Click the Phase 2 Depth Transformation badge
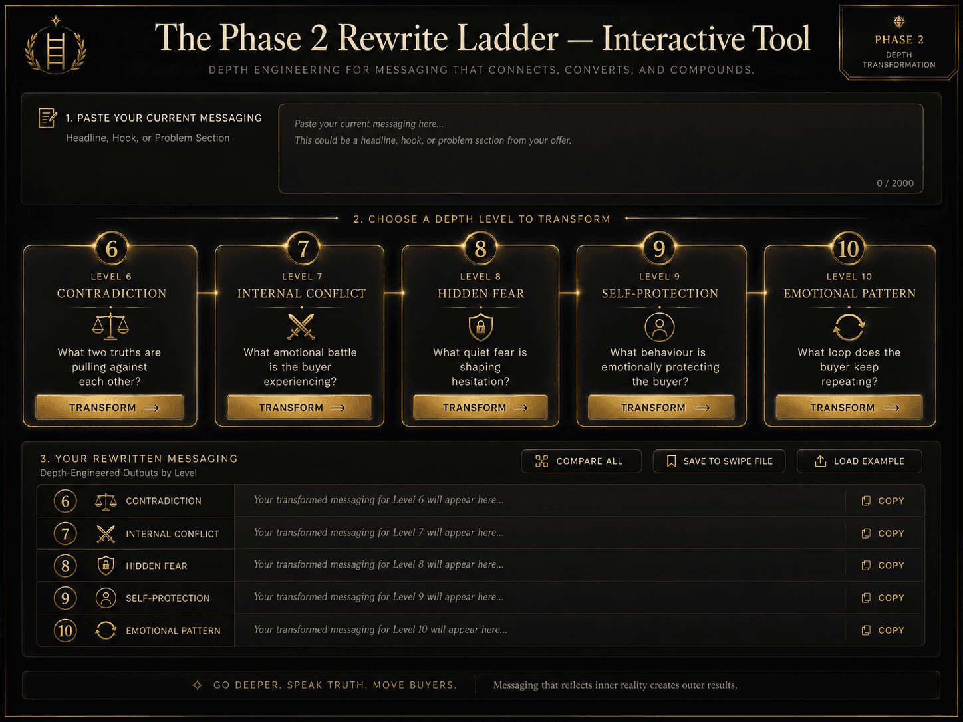Viewport: 963px width, 722px height. click(898, 43)
